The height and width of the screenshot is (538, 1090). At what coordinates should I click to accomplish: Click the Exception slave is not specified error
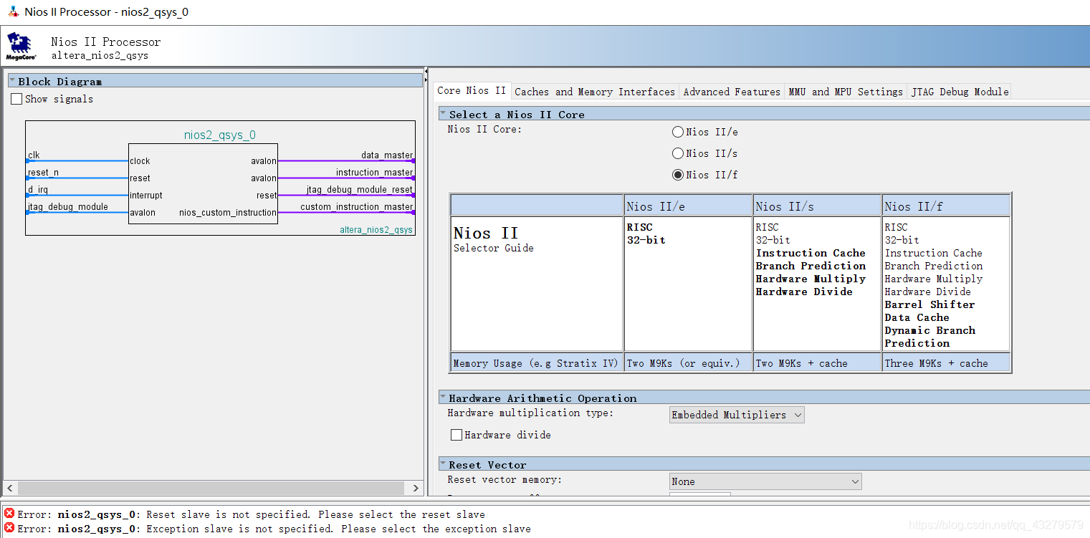click(274, 529)
